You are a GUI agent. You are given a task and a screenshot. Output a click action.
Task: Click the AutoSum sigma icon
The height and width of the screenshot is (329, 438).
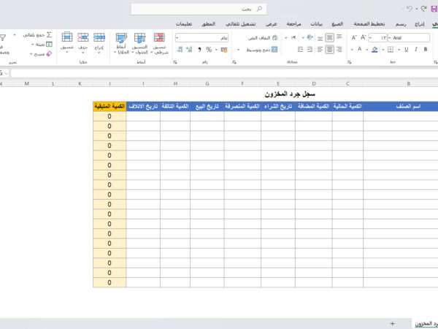click(50, 34)
